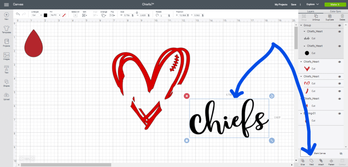The width and height of the screenshot is (348, 167).
Task: Click the green Make It button
Action: point(335,4)
